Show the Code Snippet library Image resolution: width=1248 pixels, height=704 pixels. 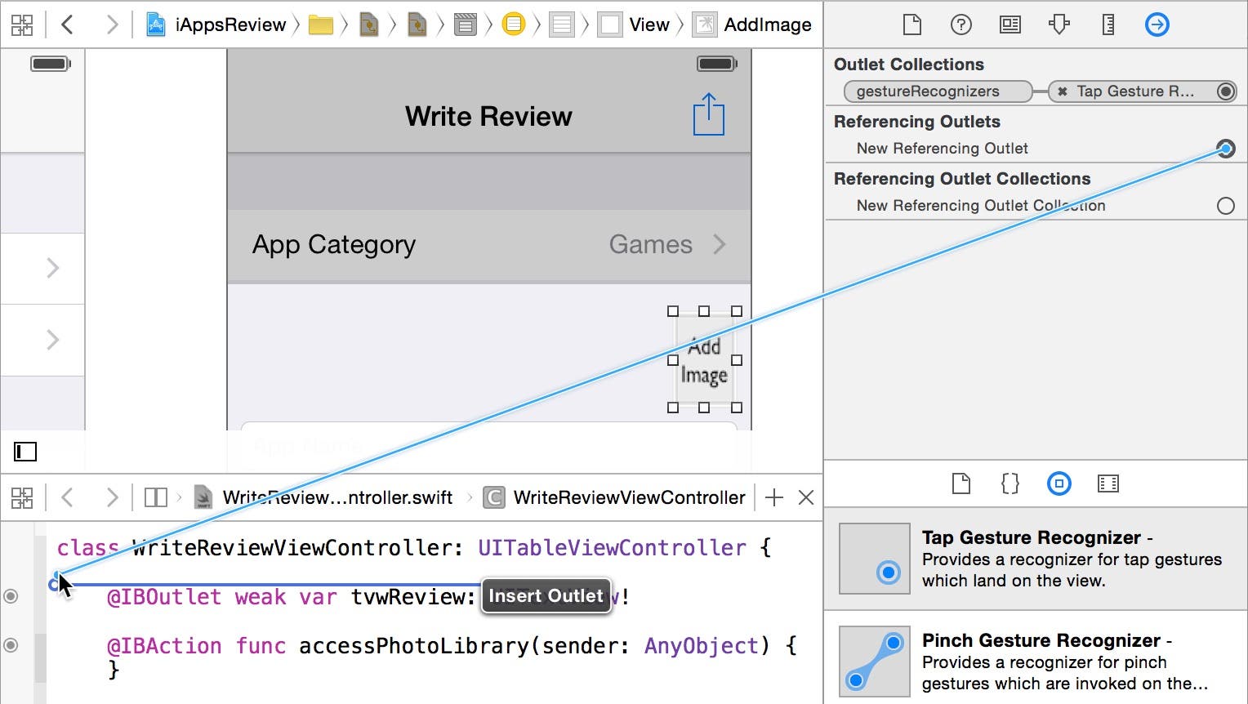coord(1010,483)
